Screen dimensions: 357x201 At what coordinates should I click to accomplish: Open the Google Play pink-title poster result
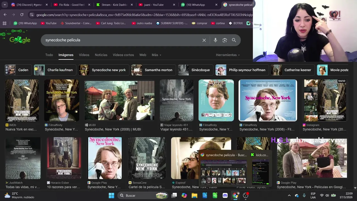coord(105,158)
